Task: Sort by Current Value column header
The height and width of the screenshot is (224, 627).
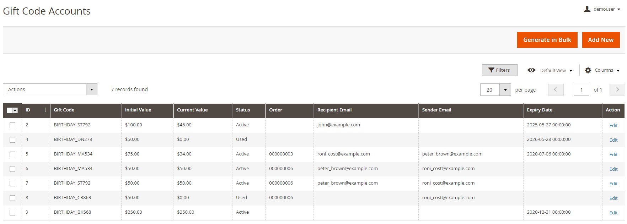Action: pos(203,110)
